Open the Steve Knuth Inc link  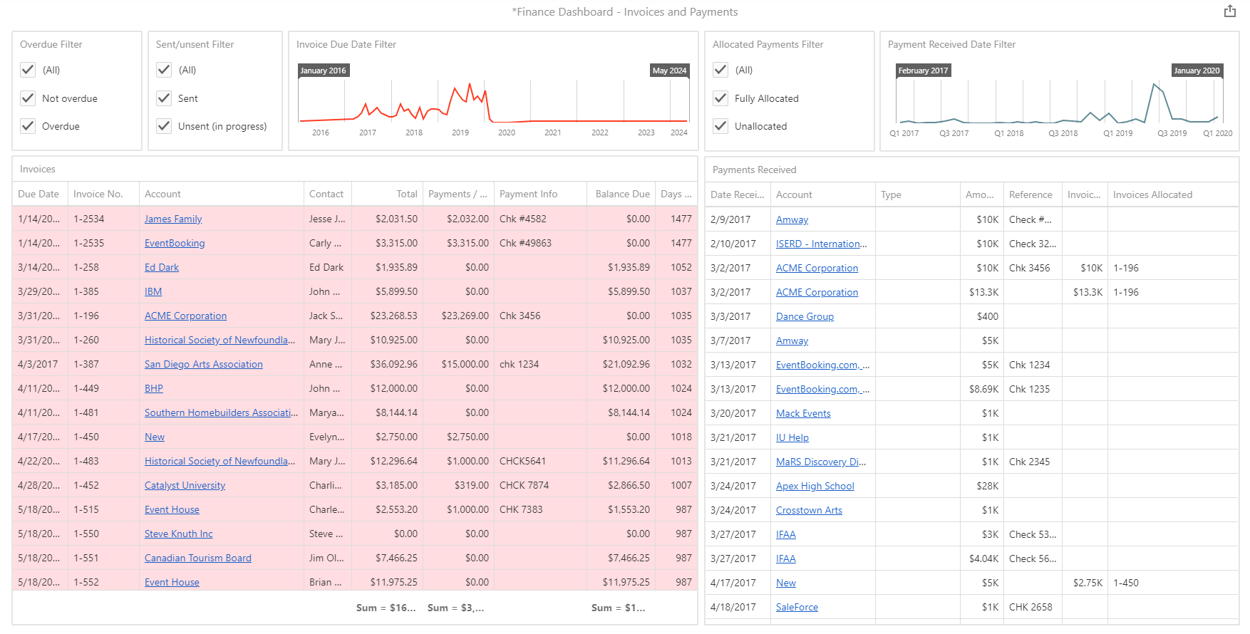(x=179, y=534)
